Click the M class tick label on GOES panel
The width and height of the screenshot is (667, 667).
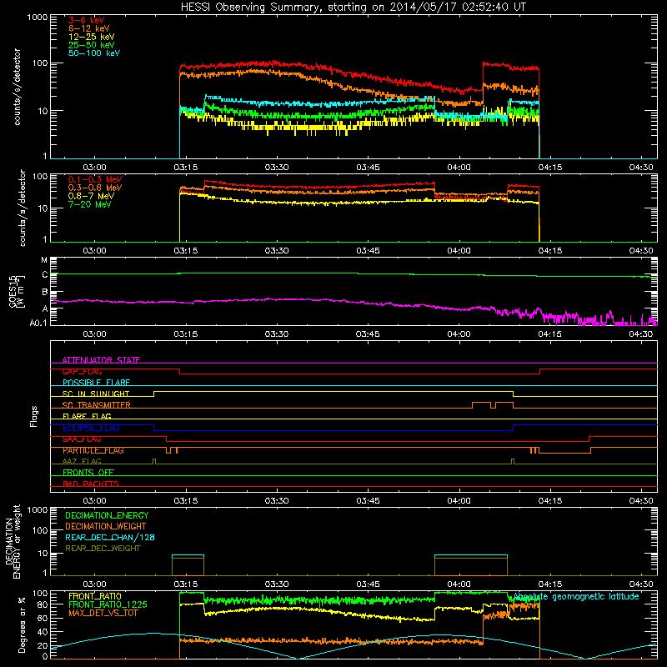pos(44,259)
